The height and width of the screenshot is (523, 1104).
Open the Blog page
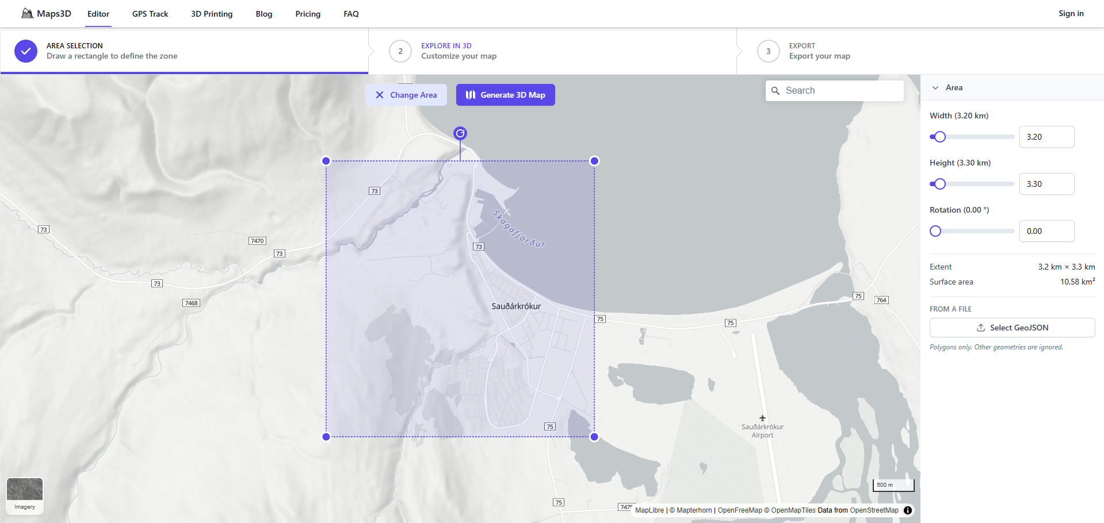(264, 14)
